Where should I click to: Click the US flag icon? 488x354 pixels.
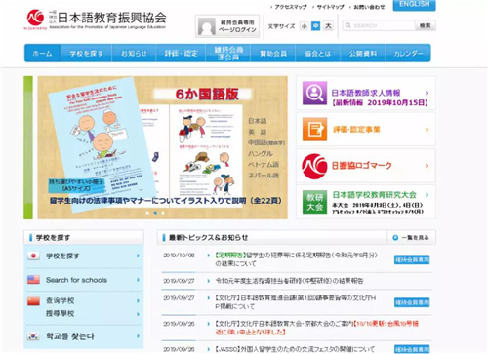click(33, 280)
